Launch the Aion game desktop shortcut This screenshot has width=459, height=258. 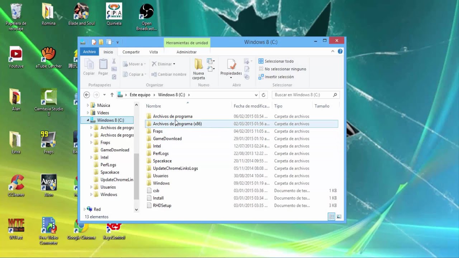tap(49, 186)
